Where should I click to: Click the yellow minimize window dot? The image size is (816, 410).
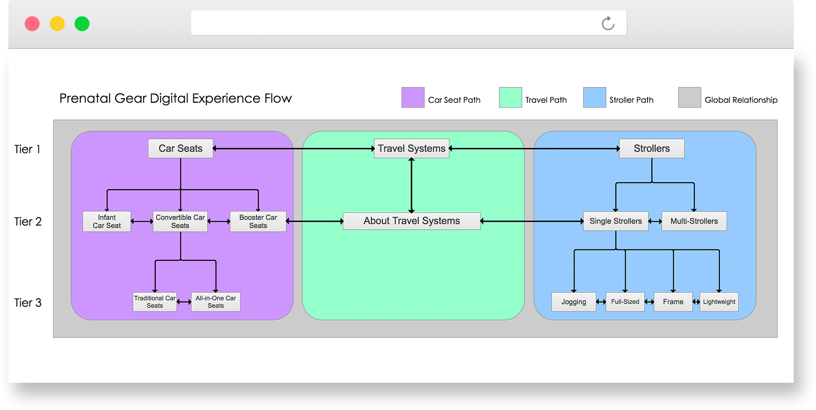click(x=57, y=24)
